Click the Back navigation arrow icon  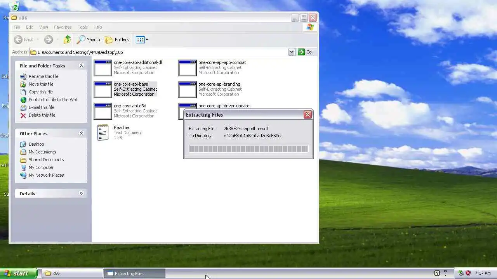(18, 40)
